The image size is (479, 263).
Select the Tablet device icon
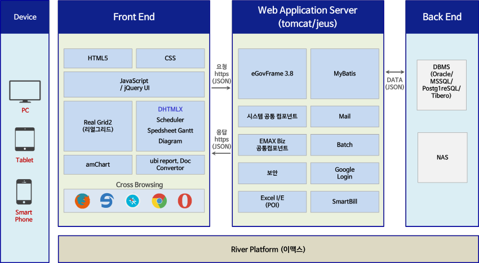pos(25,139)
